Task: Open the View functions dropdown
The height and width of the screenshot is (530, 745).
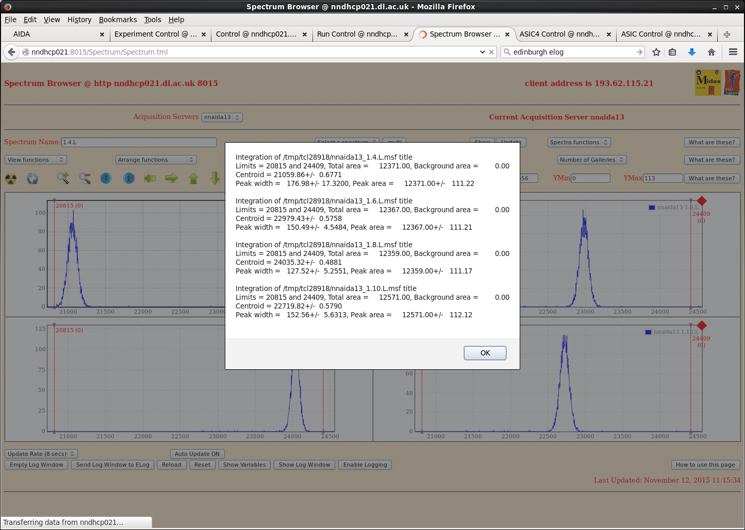Action: point(36,160)
